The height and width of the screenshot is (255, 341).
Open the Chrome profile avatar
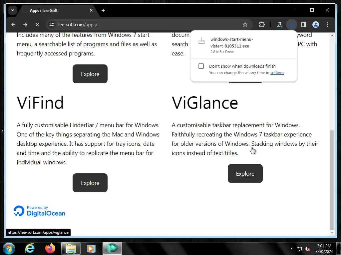pos(316,25)
